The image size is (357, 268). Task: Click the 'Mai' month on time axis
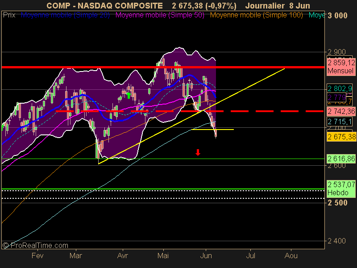click(163, 255)
